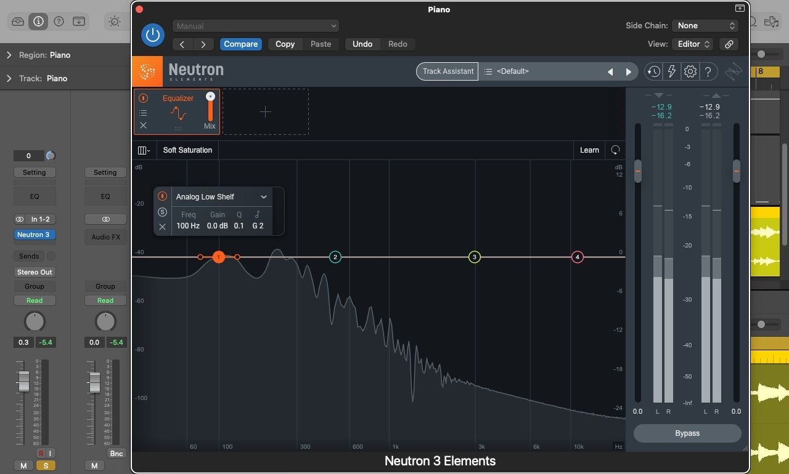The height and width of the screenshot is (474, 789).
Task: Click the Bypass button
Action: click(687, 433)
